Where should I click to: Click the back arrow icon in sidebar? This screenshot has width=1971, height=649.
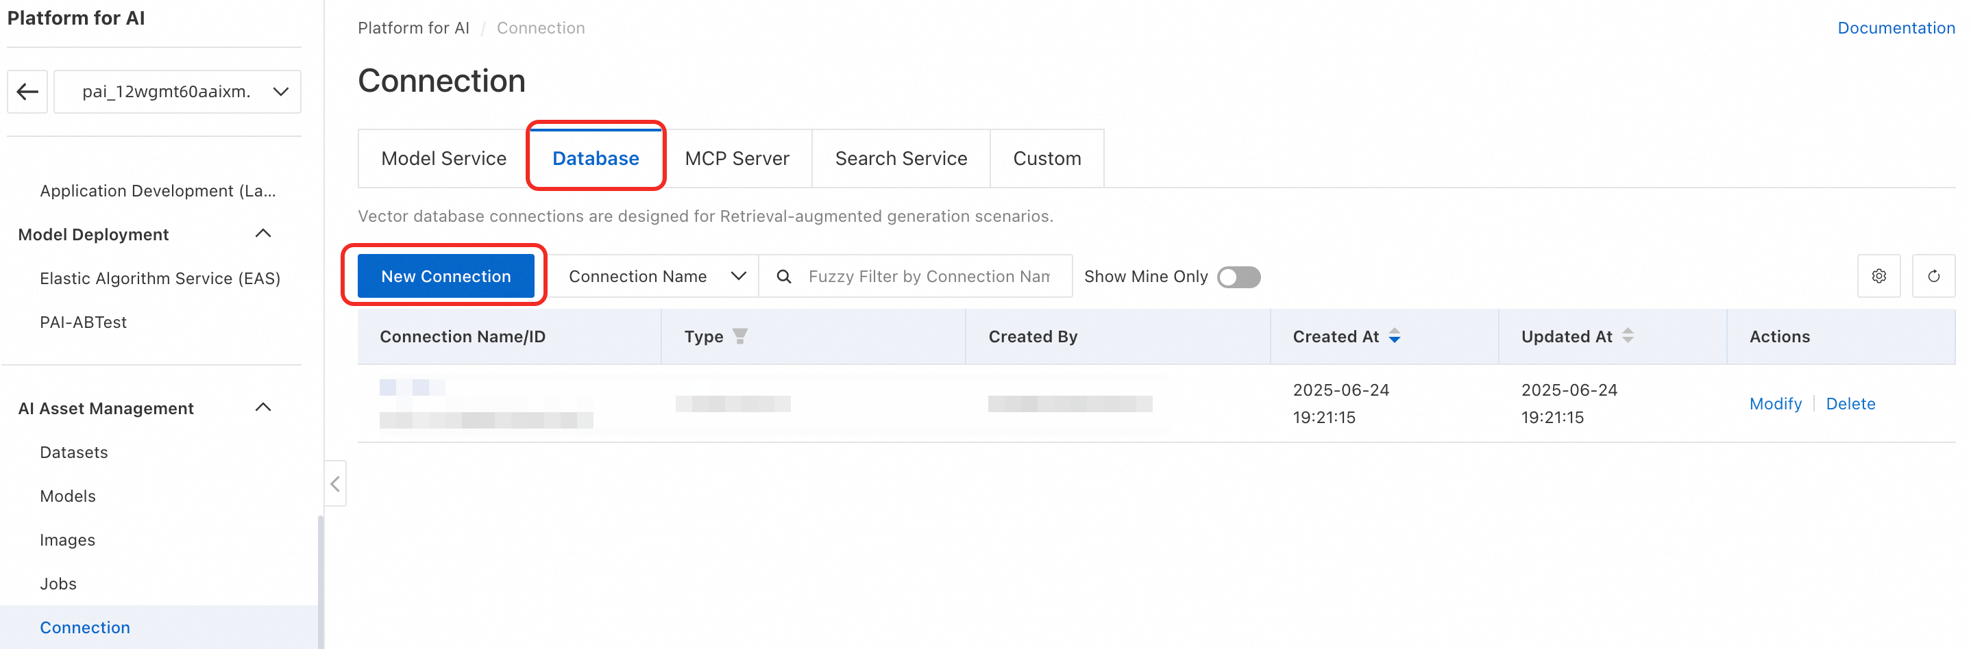pyautogui.click(x=27, y=92)
